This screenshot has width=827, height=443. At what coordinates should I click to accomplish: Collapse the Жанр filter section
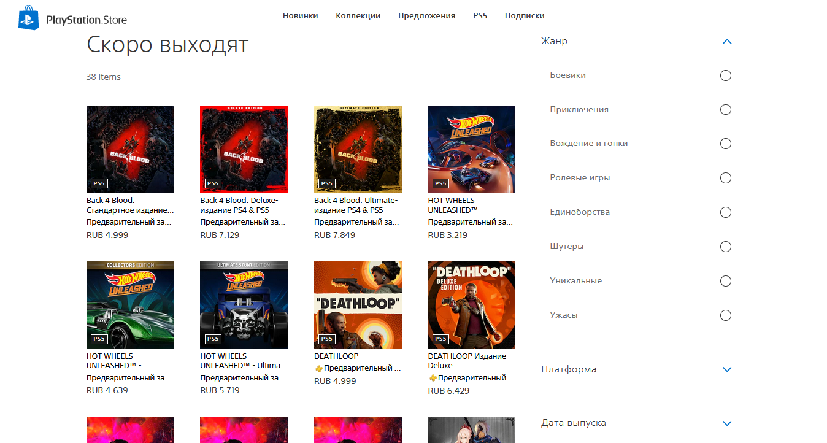click(728, 42)
